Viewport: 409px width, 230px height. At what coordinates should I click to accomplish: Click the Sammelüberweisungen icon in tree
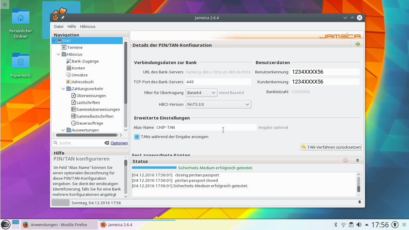(x=74, y=109)
